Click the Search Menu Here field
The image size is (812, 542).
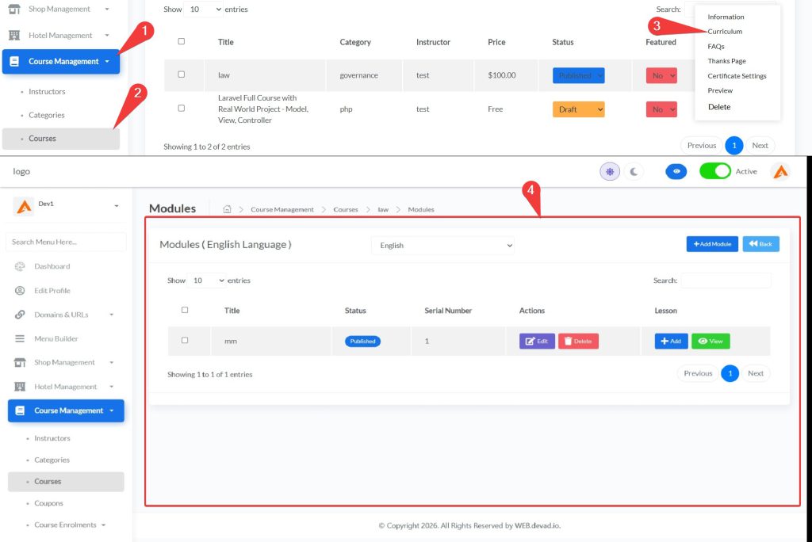pyautogui.click(x=66, y=242)
